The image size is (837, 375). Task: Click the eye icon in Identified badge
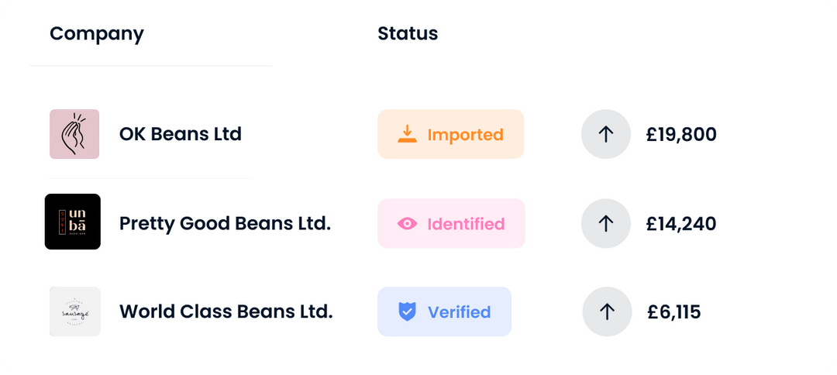[x=407, y=224]
